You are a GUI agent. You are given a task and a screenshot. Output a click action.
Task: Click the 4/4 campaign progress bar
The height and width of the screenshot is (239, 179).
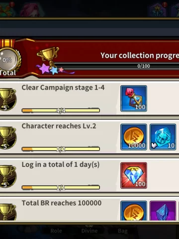(61, 111)
